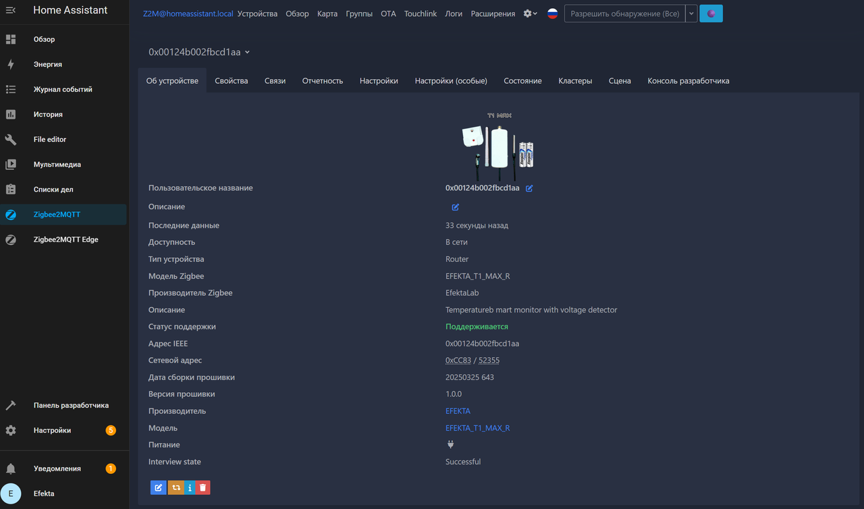
Task: Open the Панель разработчика hammer icon
Action: click(11, 405)
